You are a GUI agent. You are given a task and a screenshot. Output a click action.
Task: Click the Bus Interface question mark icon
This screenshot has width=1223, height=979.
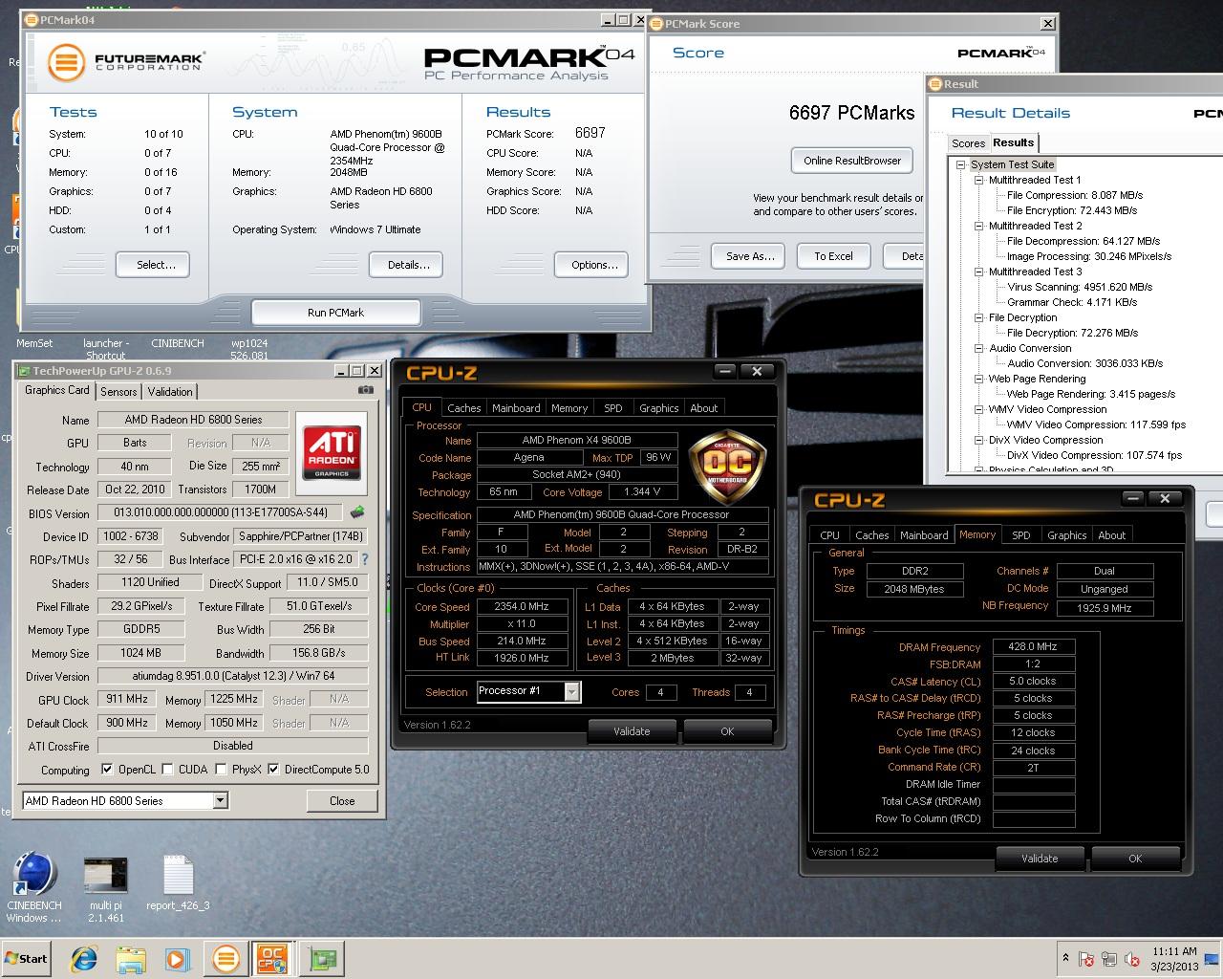364,559
